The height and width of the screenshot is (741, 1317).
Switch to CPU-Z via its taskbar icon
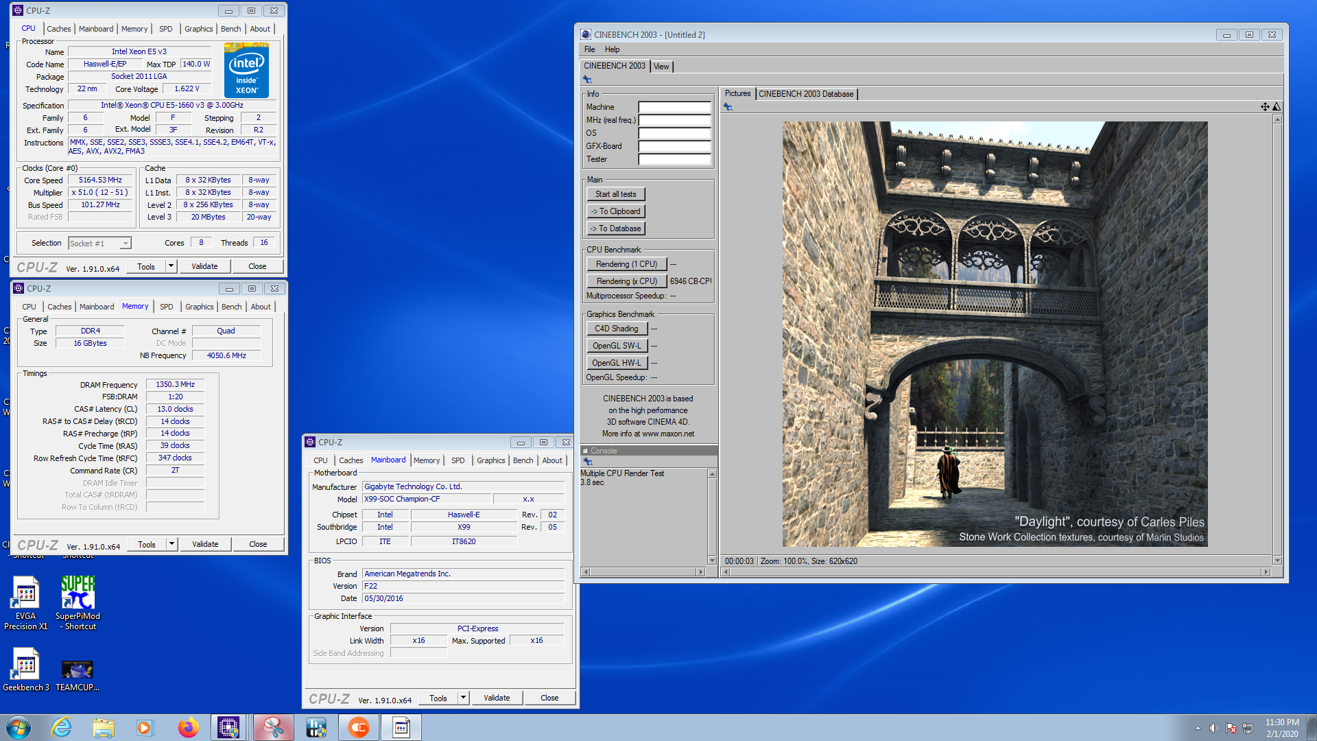(x=228, y=727)
